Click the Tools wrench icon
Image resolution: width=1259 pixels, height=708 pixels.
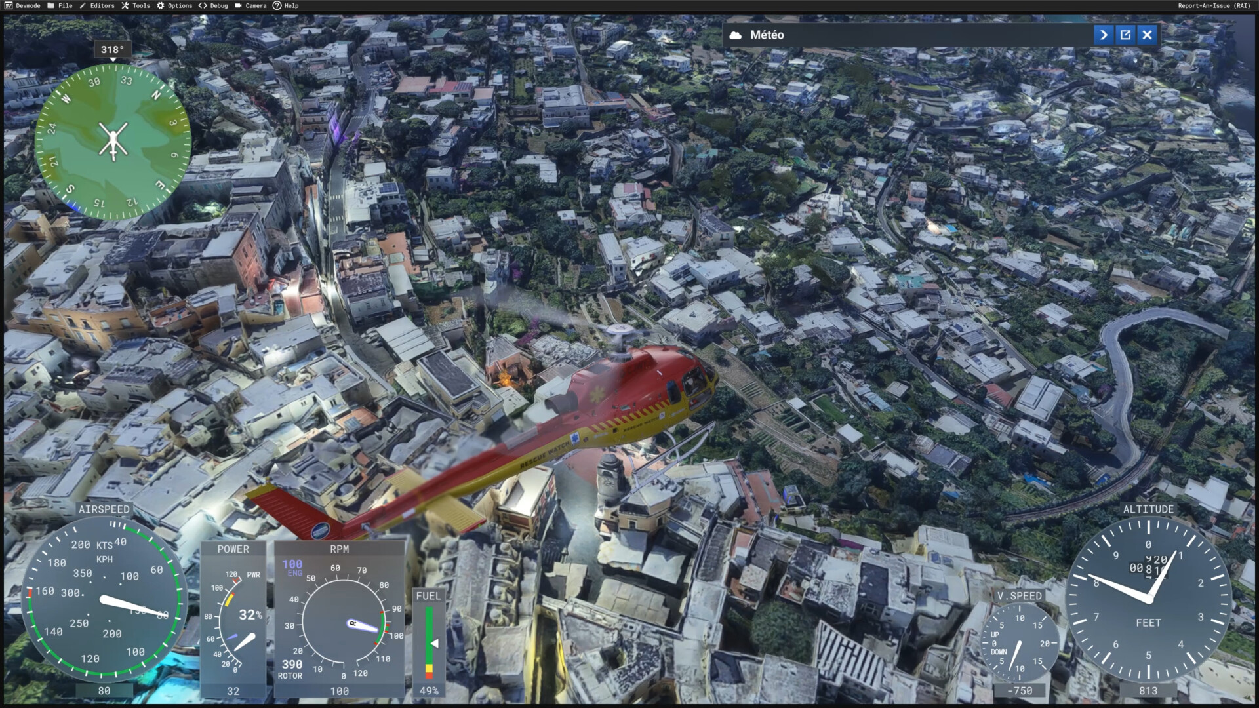click(125, 5)
